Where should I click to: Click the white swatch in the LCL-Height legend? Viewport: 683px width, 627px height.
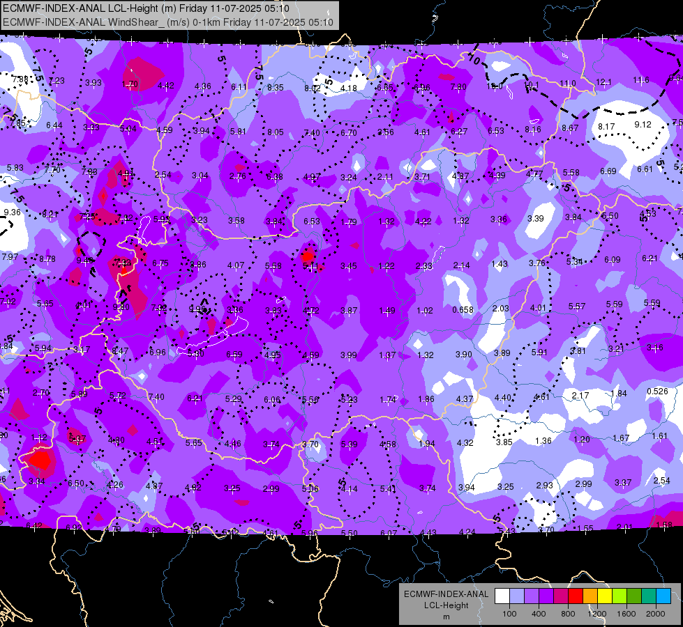pyautogui.click(x=502, y=596)
